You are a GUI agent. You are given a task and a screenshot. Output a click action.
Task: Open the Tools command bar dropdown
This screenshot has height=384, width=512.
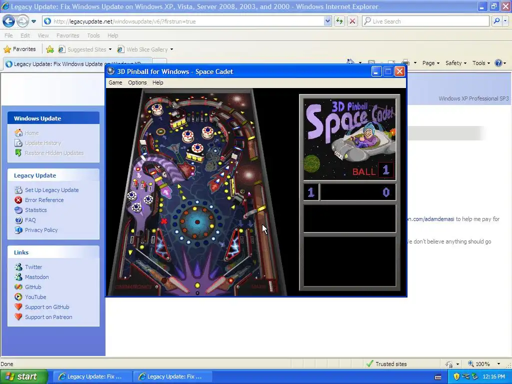(x=481, y=63)
